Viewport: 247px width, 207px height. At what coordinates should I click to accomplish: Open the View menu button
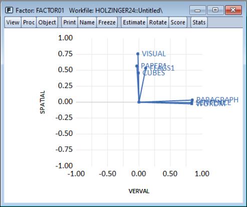[x=13, y=22]
